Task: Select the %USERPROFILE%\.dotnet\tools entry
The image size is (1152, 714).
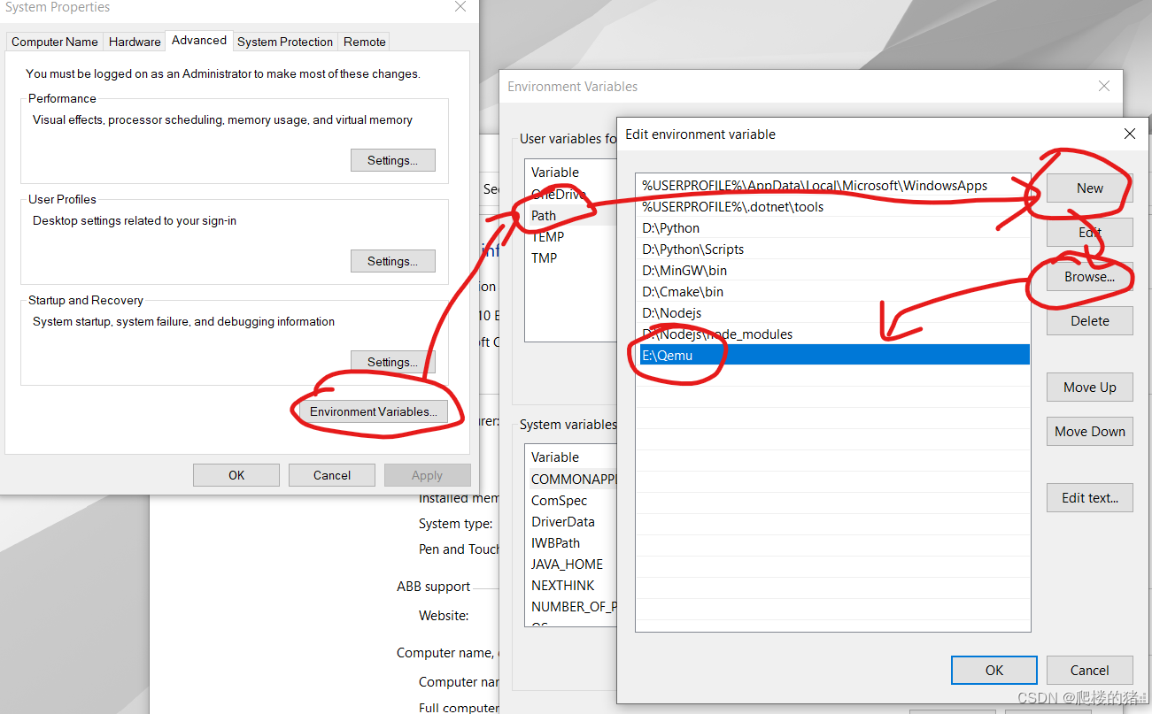Action: [x=833, y=207]
